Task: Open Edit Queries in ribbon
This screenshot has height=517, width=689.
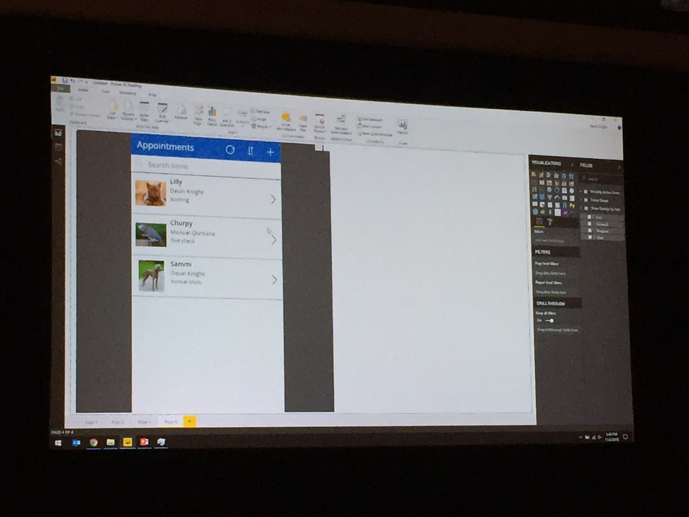Action: [162, 113]
